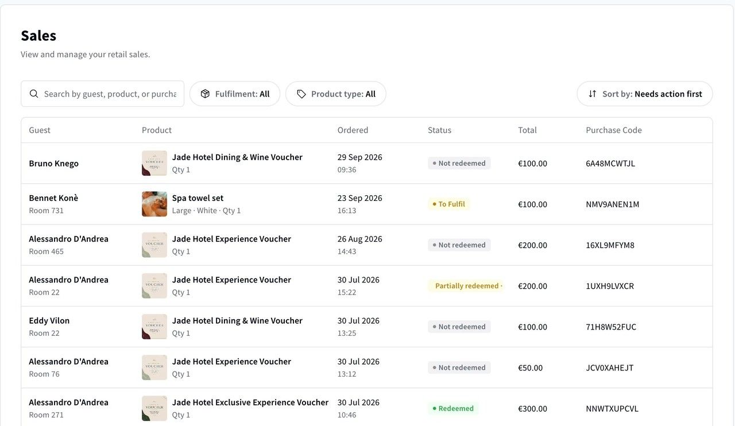The height and width of the screenshot is (426, 735).
Task: Click the Ordered column header
Action: tap(353, 130)
